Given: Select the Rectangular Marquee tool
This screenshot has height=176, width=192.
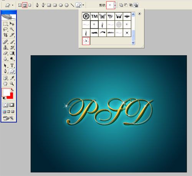Looking at the screenshot, I should point(5,24).
